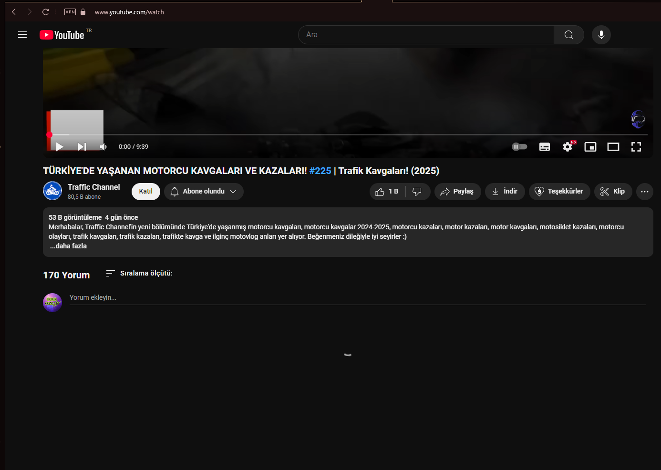Image resolution: width=661 pixels, height=470 pixels.
Task: Open the #225 hashtag link
Action: (x=320, y=171)
